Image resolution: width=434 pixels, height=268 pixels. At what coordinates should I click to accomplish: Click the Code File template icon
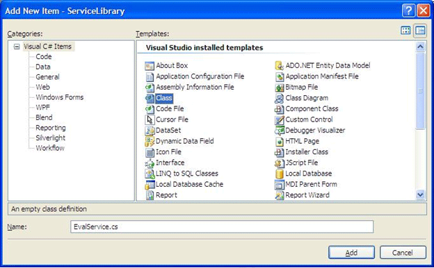point(150,109)
